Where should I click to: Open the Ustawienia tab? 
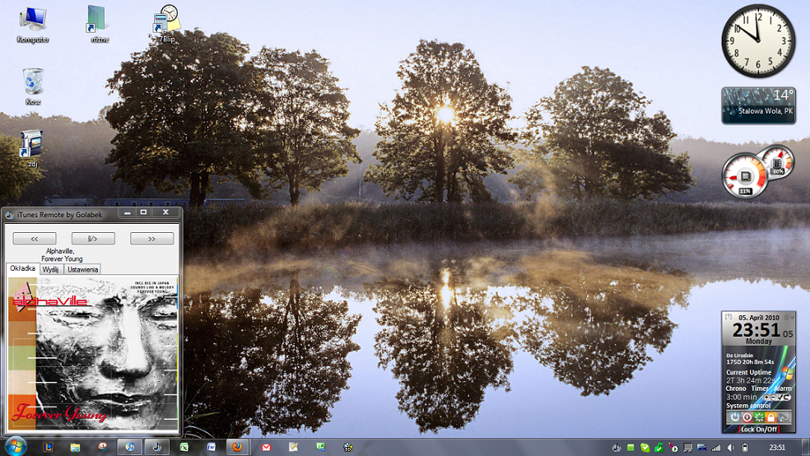tap(82, 269)
